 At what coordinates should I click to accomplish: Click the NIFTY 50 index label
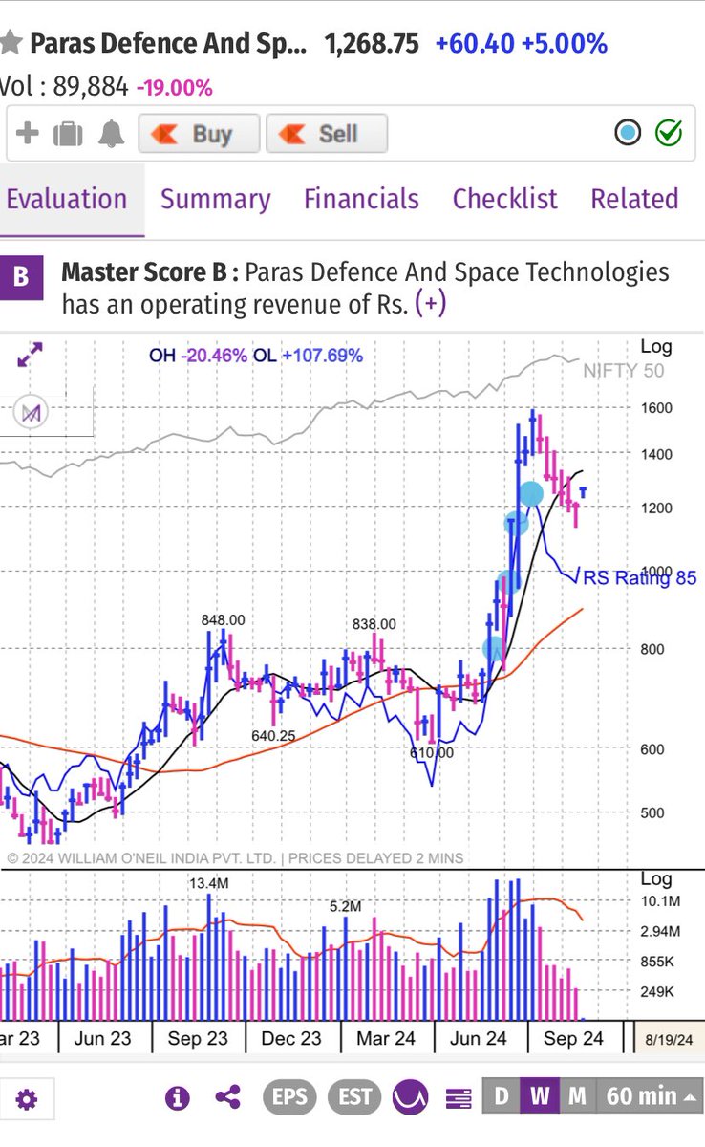(x=624, y=371)
